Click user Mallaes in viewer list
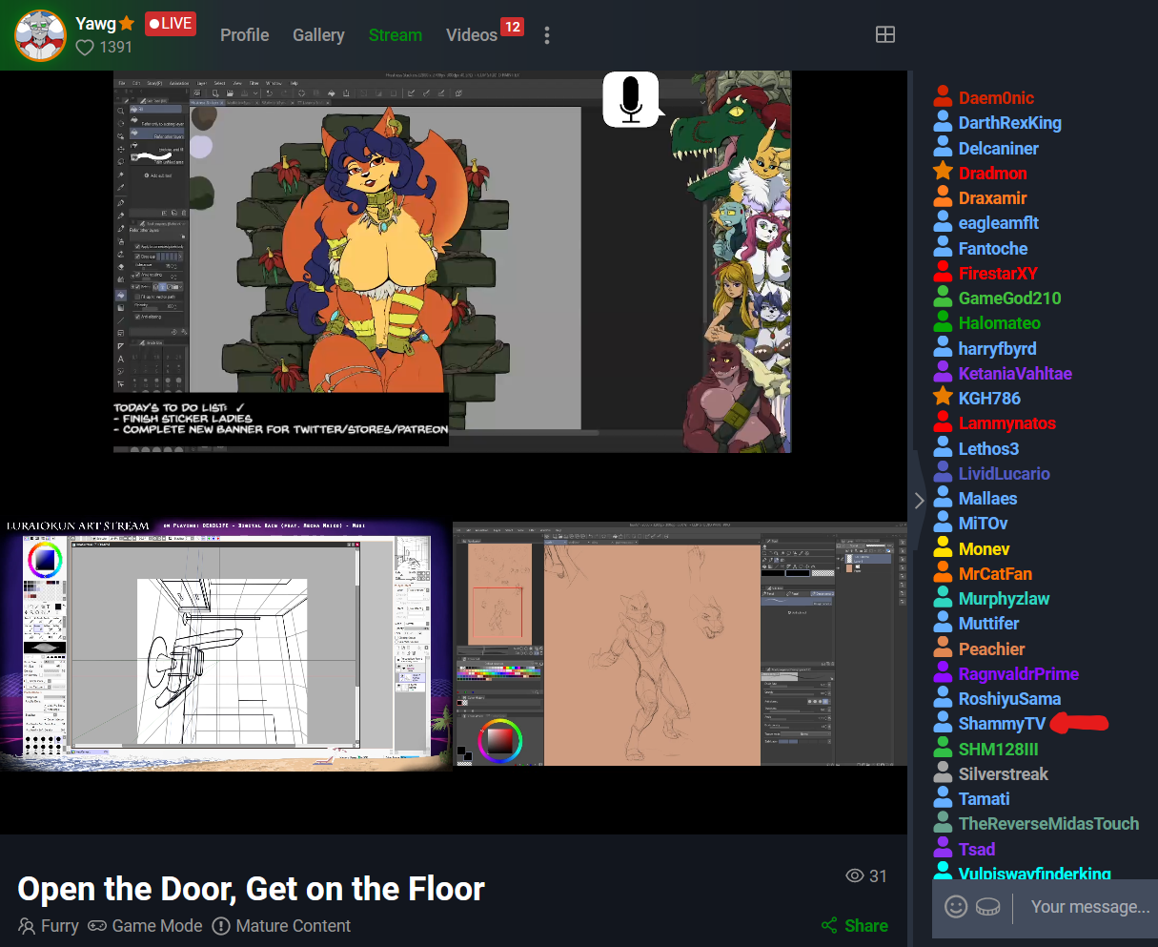 coord(987,499)
